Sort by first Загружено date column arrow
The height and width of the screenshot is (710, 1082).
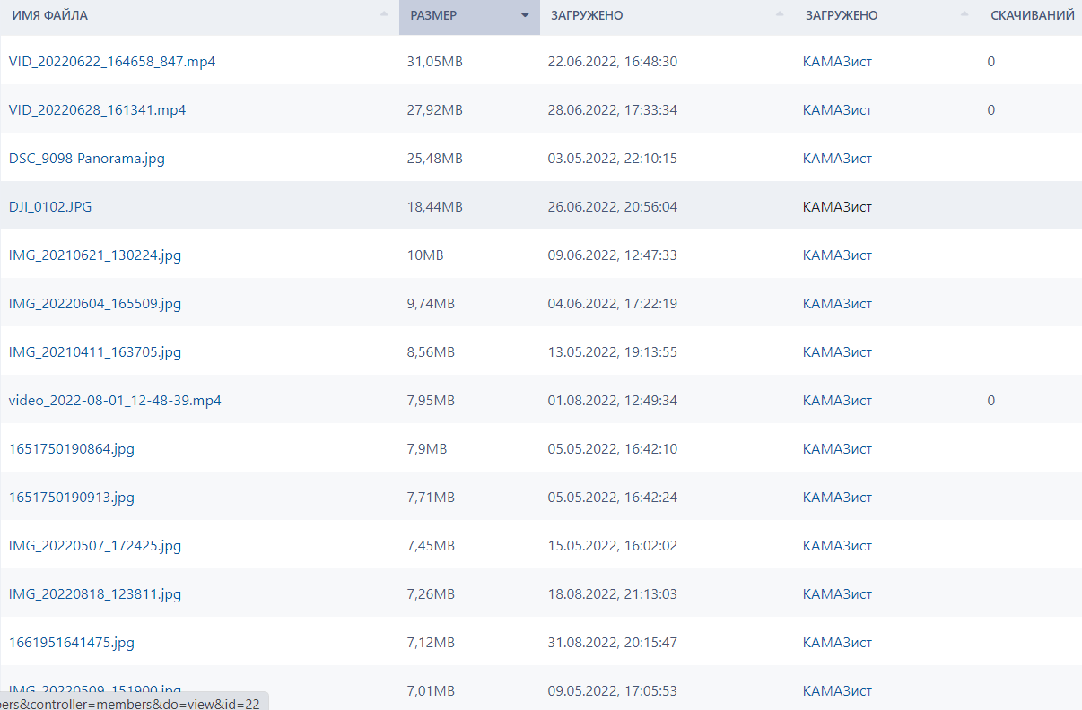click(x=778, y=14)
